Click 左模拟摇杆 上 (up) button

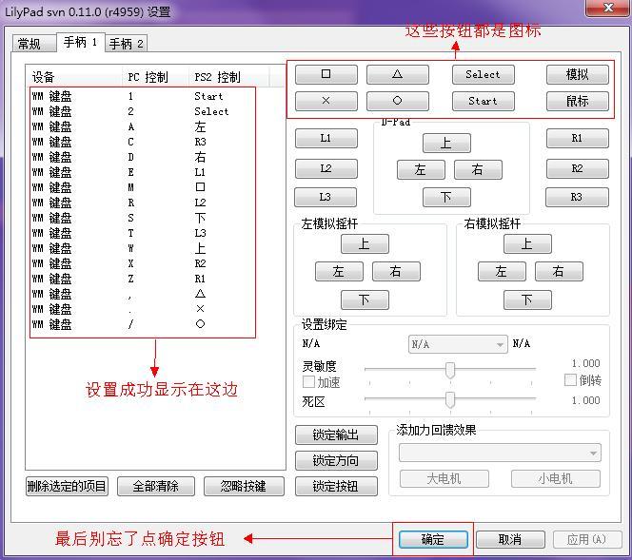coord(365,244)
